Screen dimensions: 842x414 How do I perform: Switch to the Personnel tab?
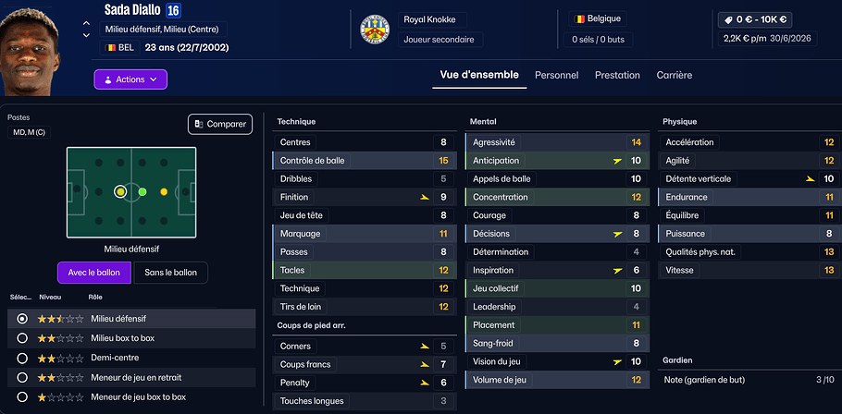556,75
